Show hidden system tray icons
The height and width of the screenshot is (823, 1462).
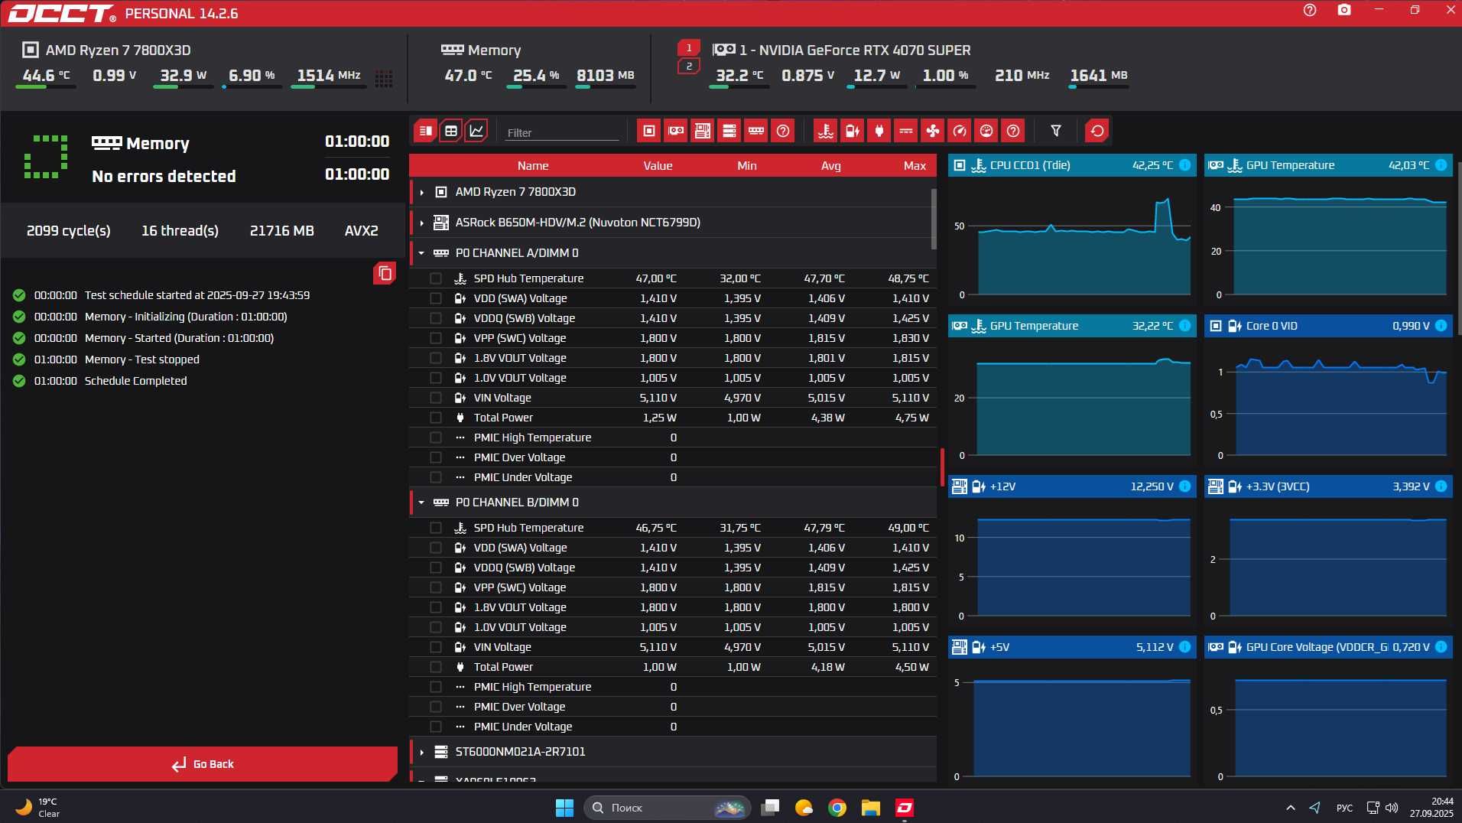1291,808
